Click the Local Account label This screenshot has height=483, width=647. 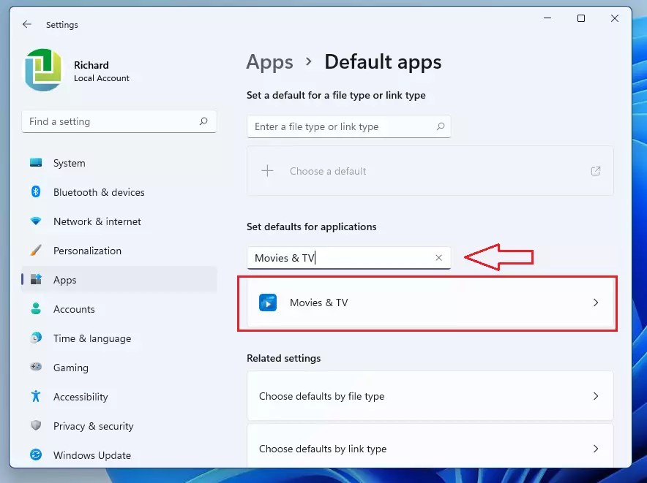[102, 78]
